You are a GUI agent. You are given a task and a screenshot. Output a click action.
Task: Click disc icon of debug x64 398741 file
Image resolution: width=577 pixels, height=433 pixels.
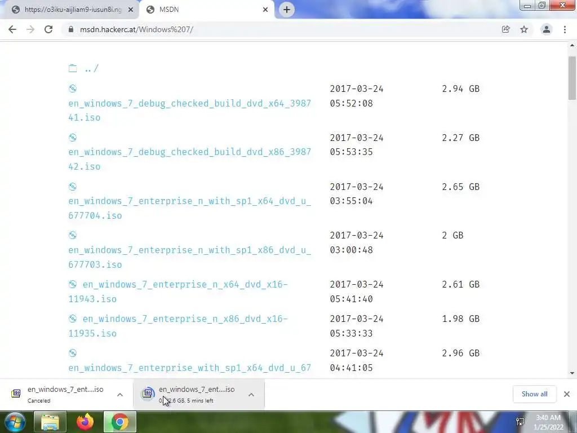[73, 89]
